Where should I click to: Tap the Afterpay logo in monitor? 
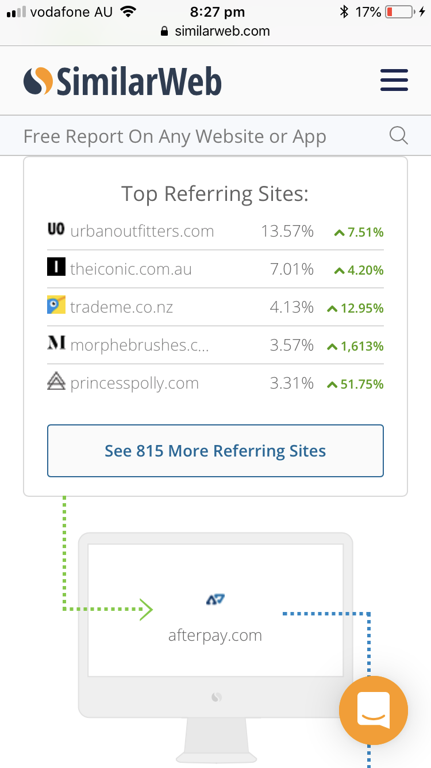tap(215, 600)
